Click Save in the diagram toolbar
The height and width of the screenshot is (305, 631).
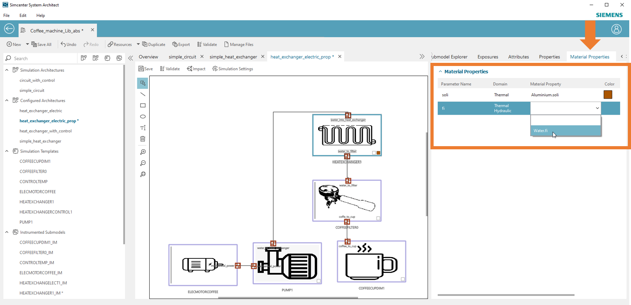click(x=145, y=69)
